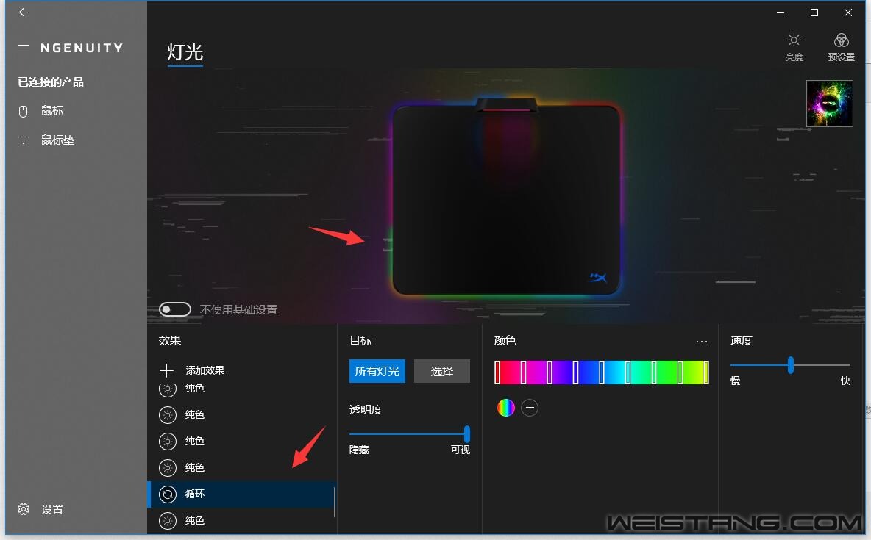The width and height of the screenshot is (871, 540).
Task: Click the 慢 label under the speed slider
Action: pyautogui.click(x=736, y=381)
